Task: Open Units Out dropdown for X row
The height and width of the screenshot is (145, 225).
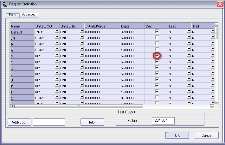Action: click(57, 55)
